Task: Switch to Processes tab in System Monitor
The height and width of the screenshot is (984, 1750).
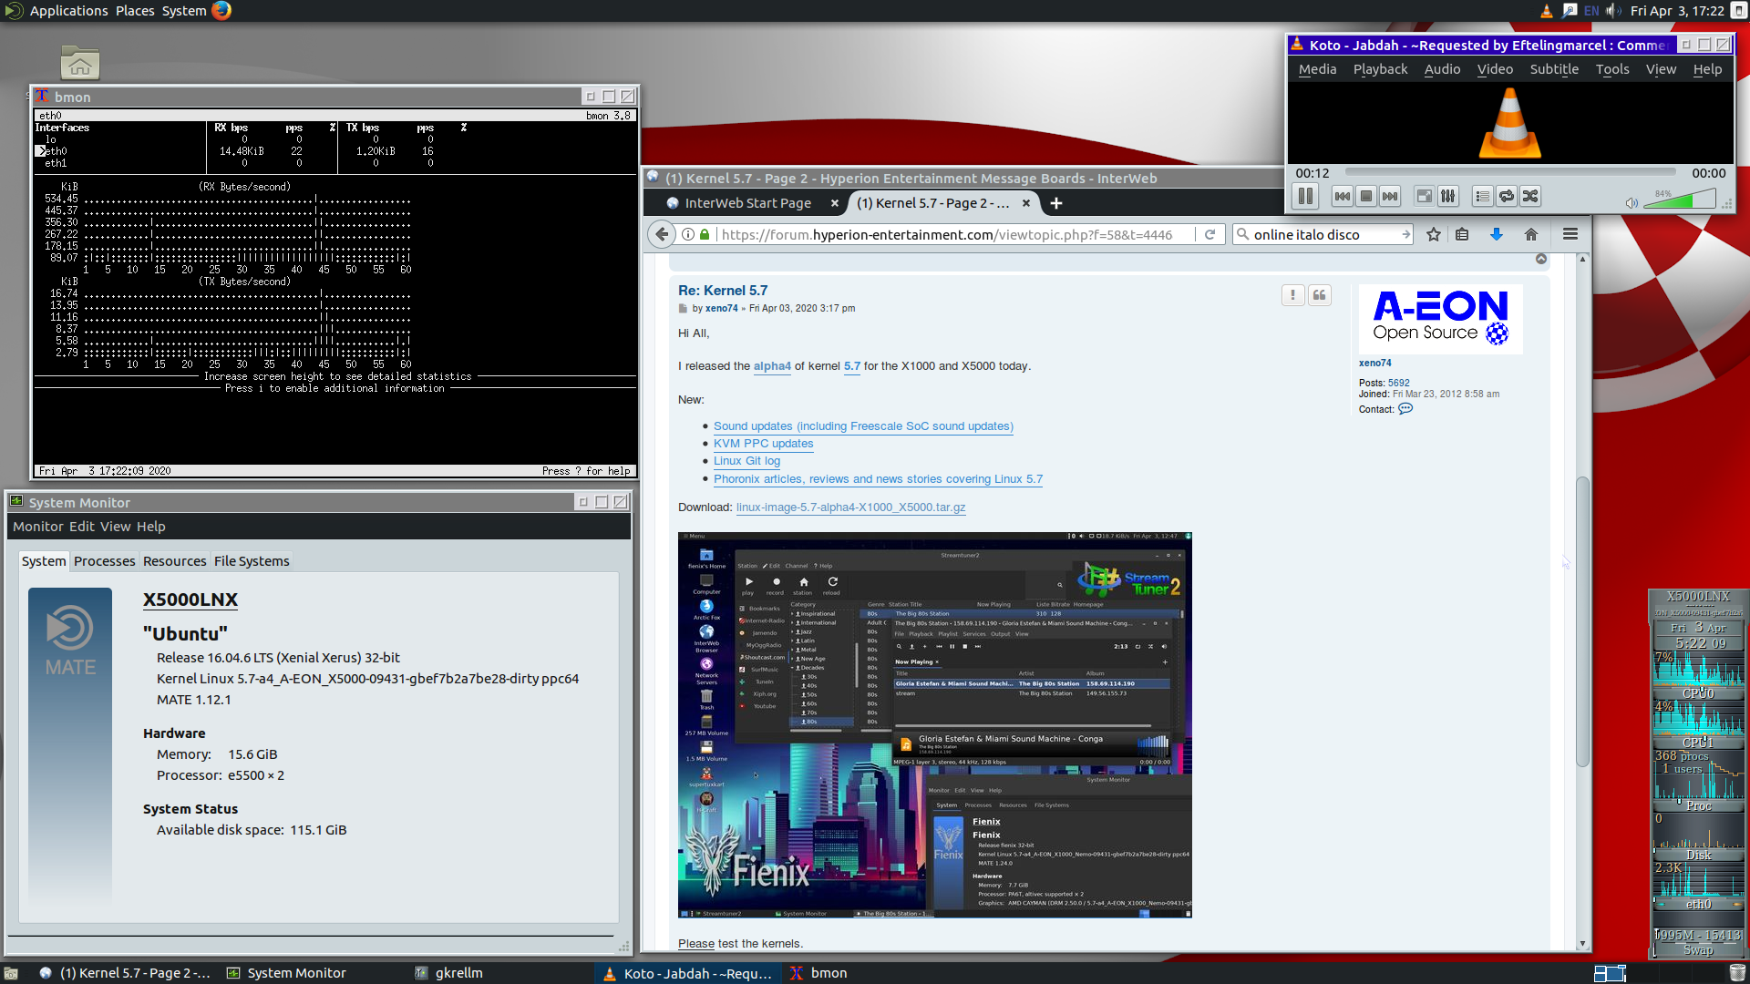Action: pos(104,561)
